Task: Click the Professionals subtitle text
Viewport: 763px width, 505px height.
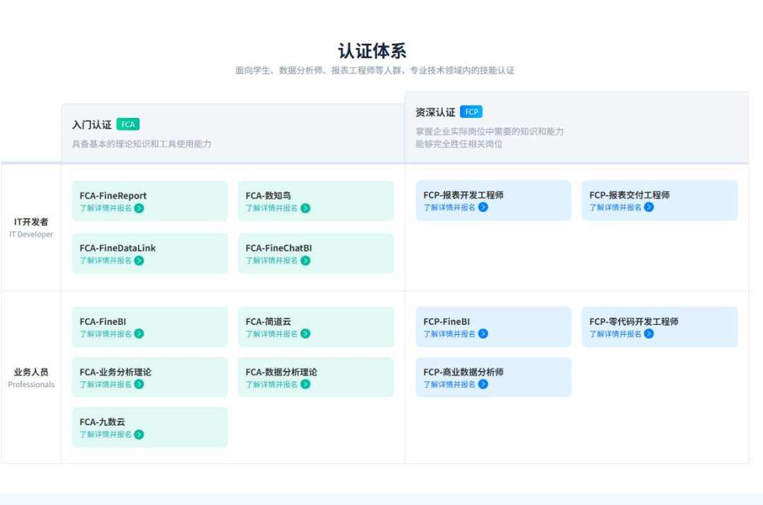Action: click(x=31, y=384)
